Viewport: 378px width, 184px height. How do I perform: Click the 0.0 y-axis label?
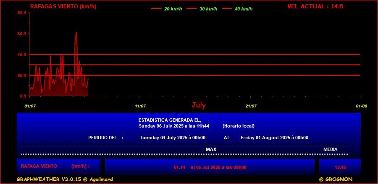click(23, 96)
